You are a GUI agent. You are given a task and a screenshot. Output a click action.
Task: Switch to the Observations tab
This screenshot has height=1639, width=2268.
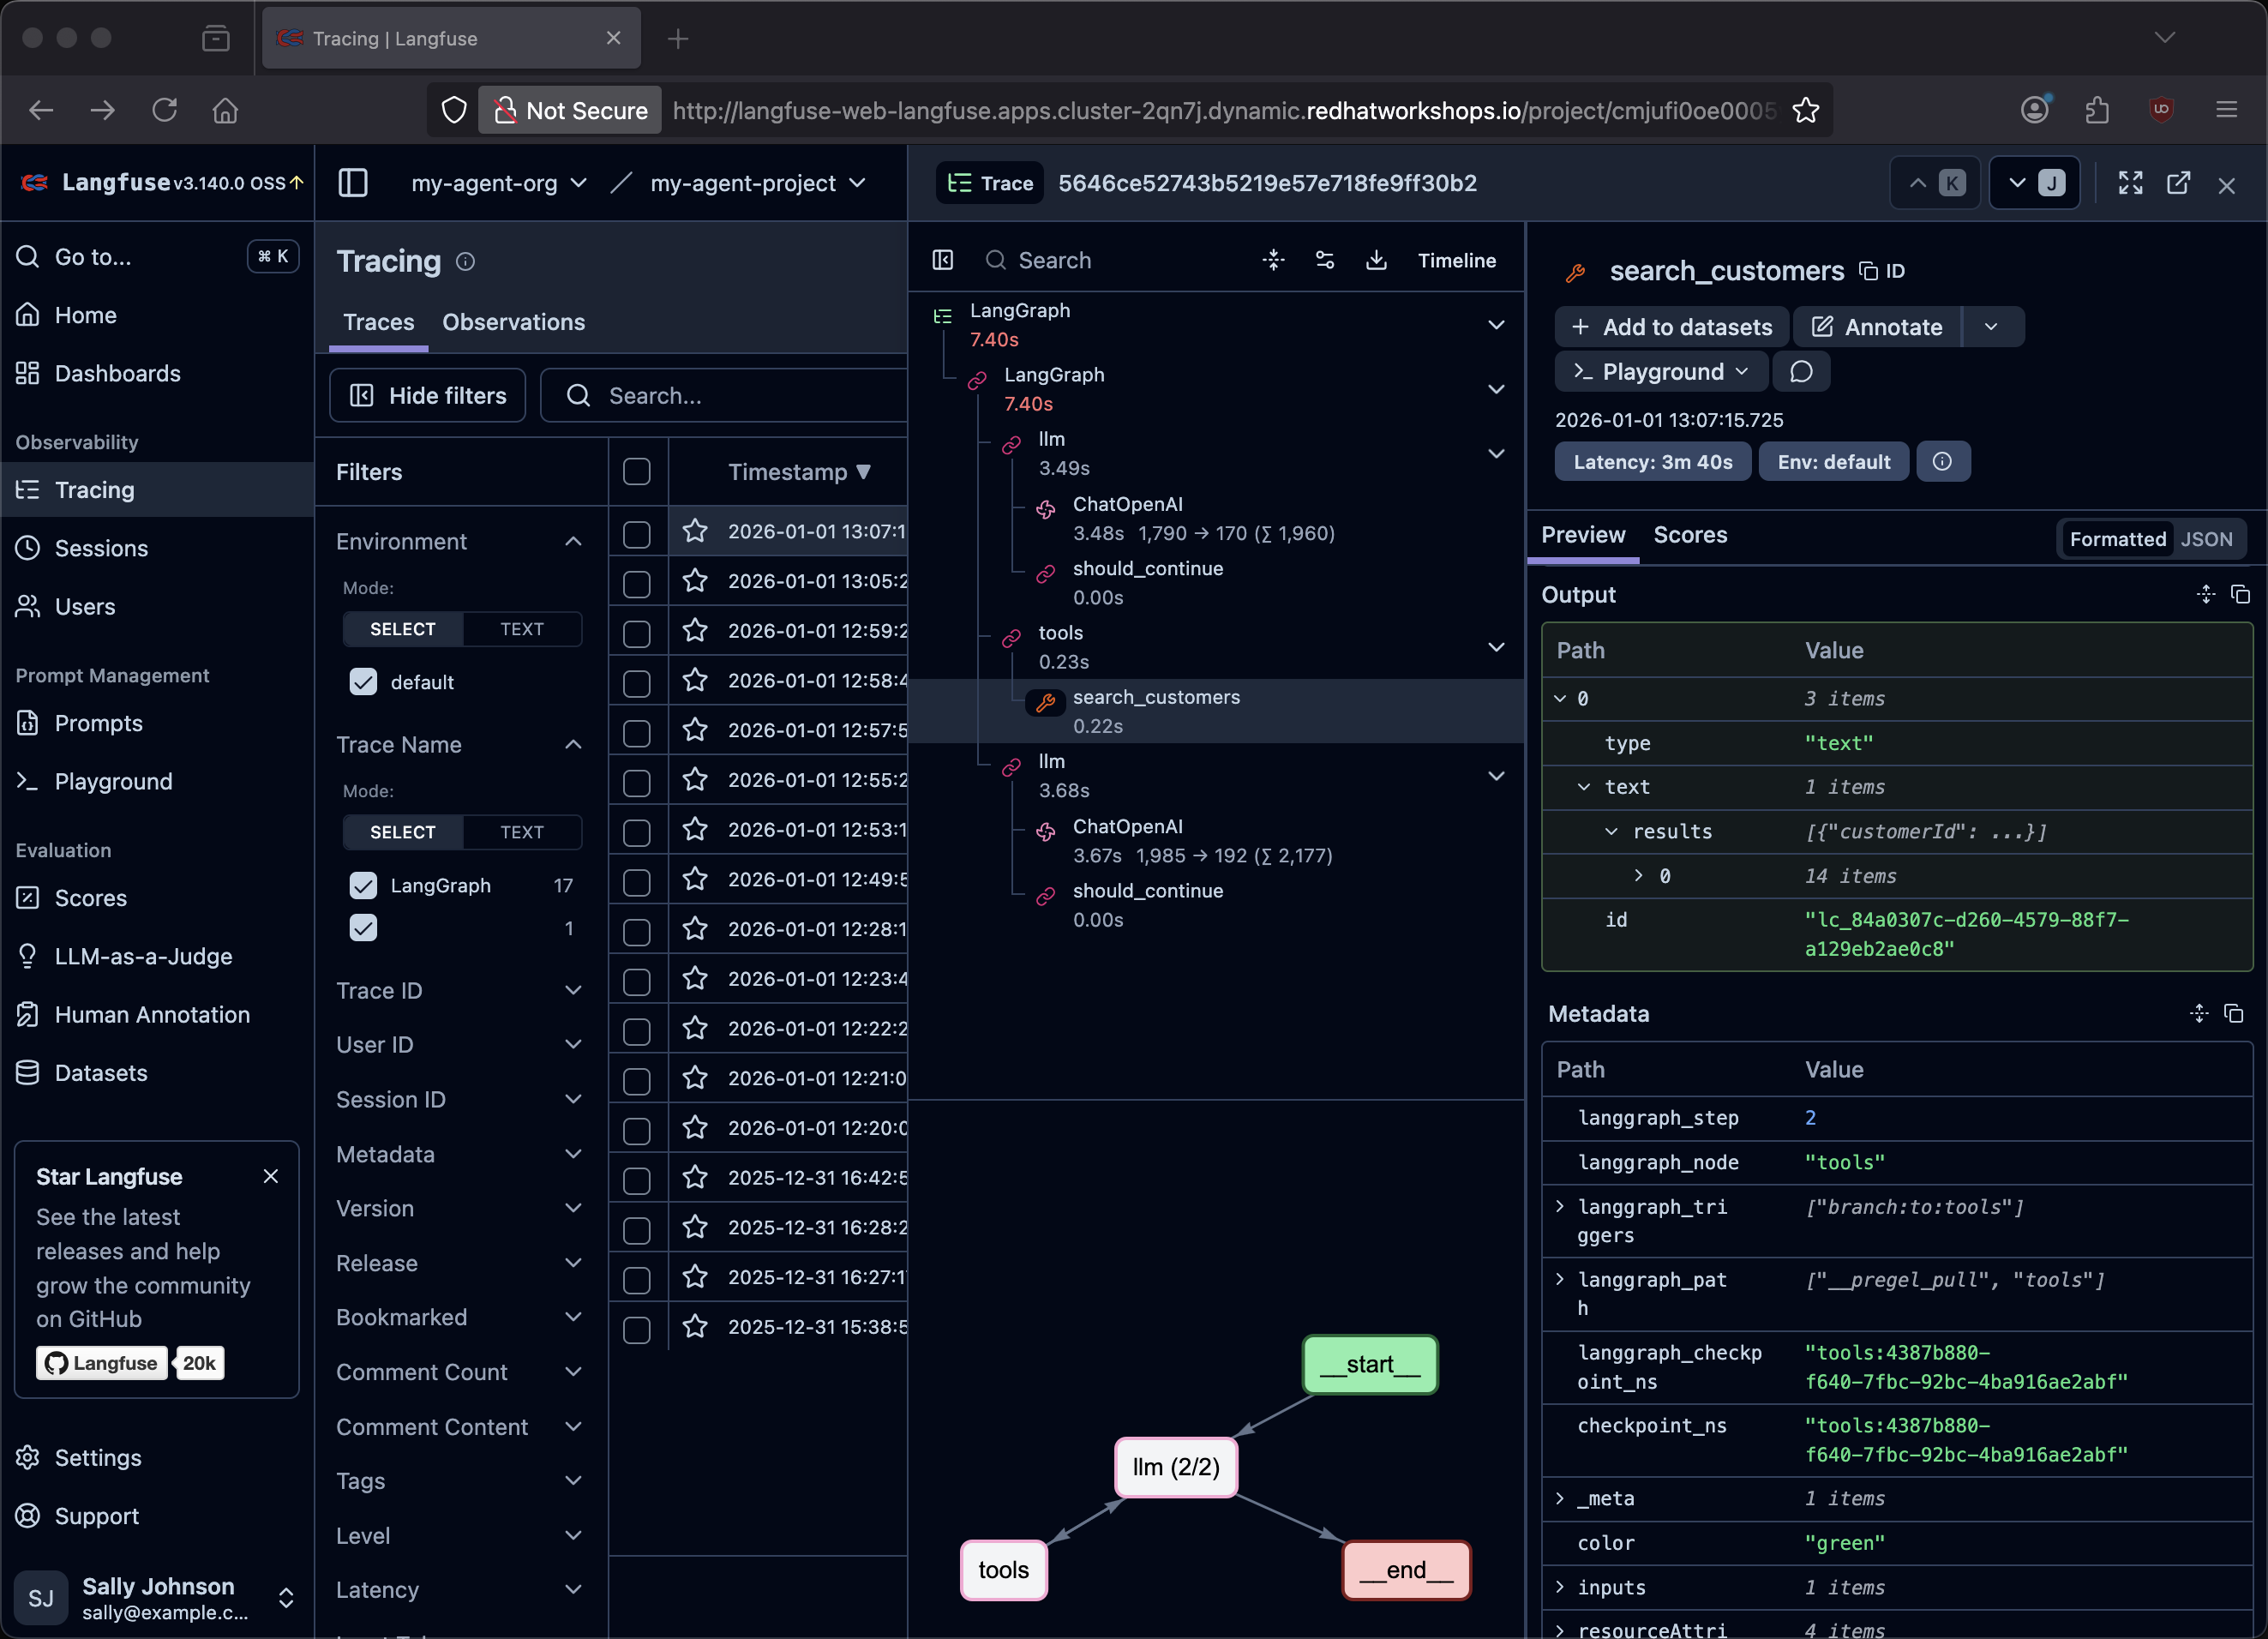(513, 322)
